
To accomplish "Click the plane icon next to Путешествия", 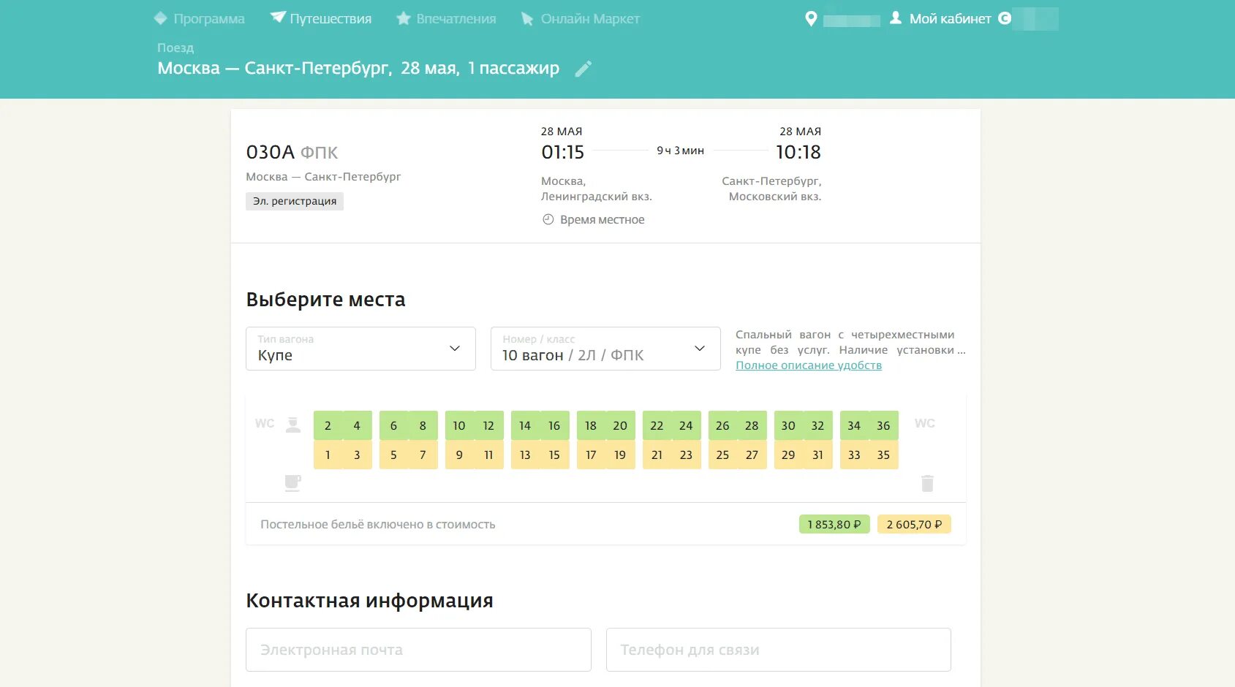I will point(278,17).
